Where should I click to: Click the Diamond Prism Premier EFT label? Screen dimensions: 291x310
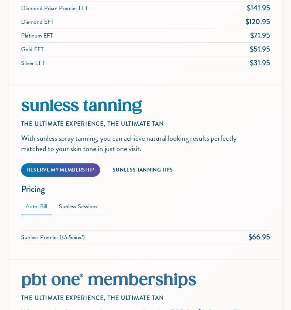pyautogui.click(x=54, y=8)
